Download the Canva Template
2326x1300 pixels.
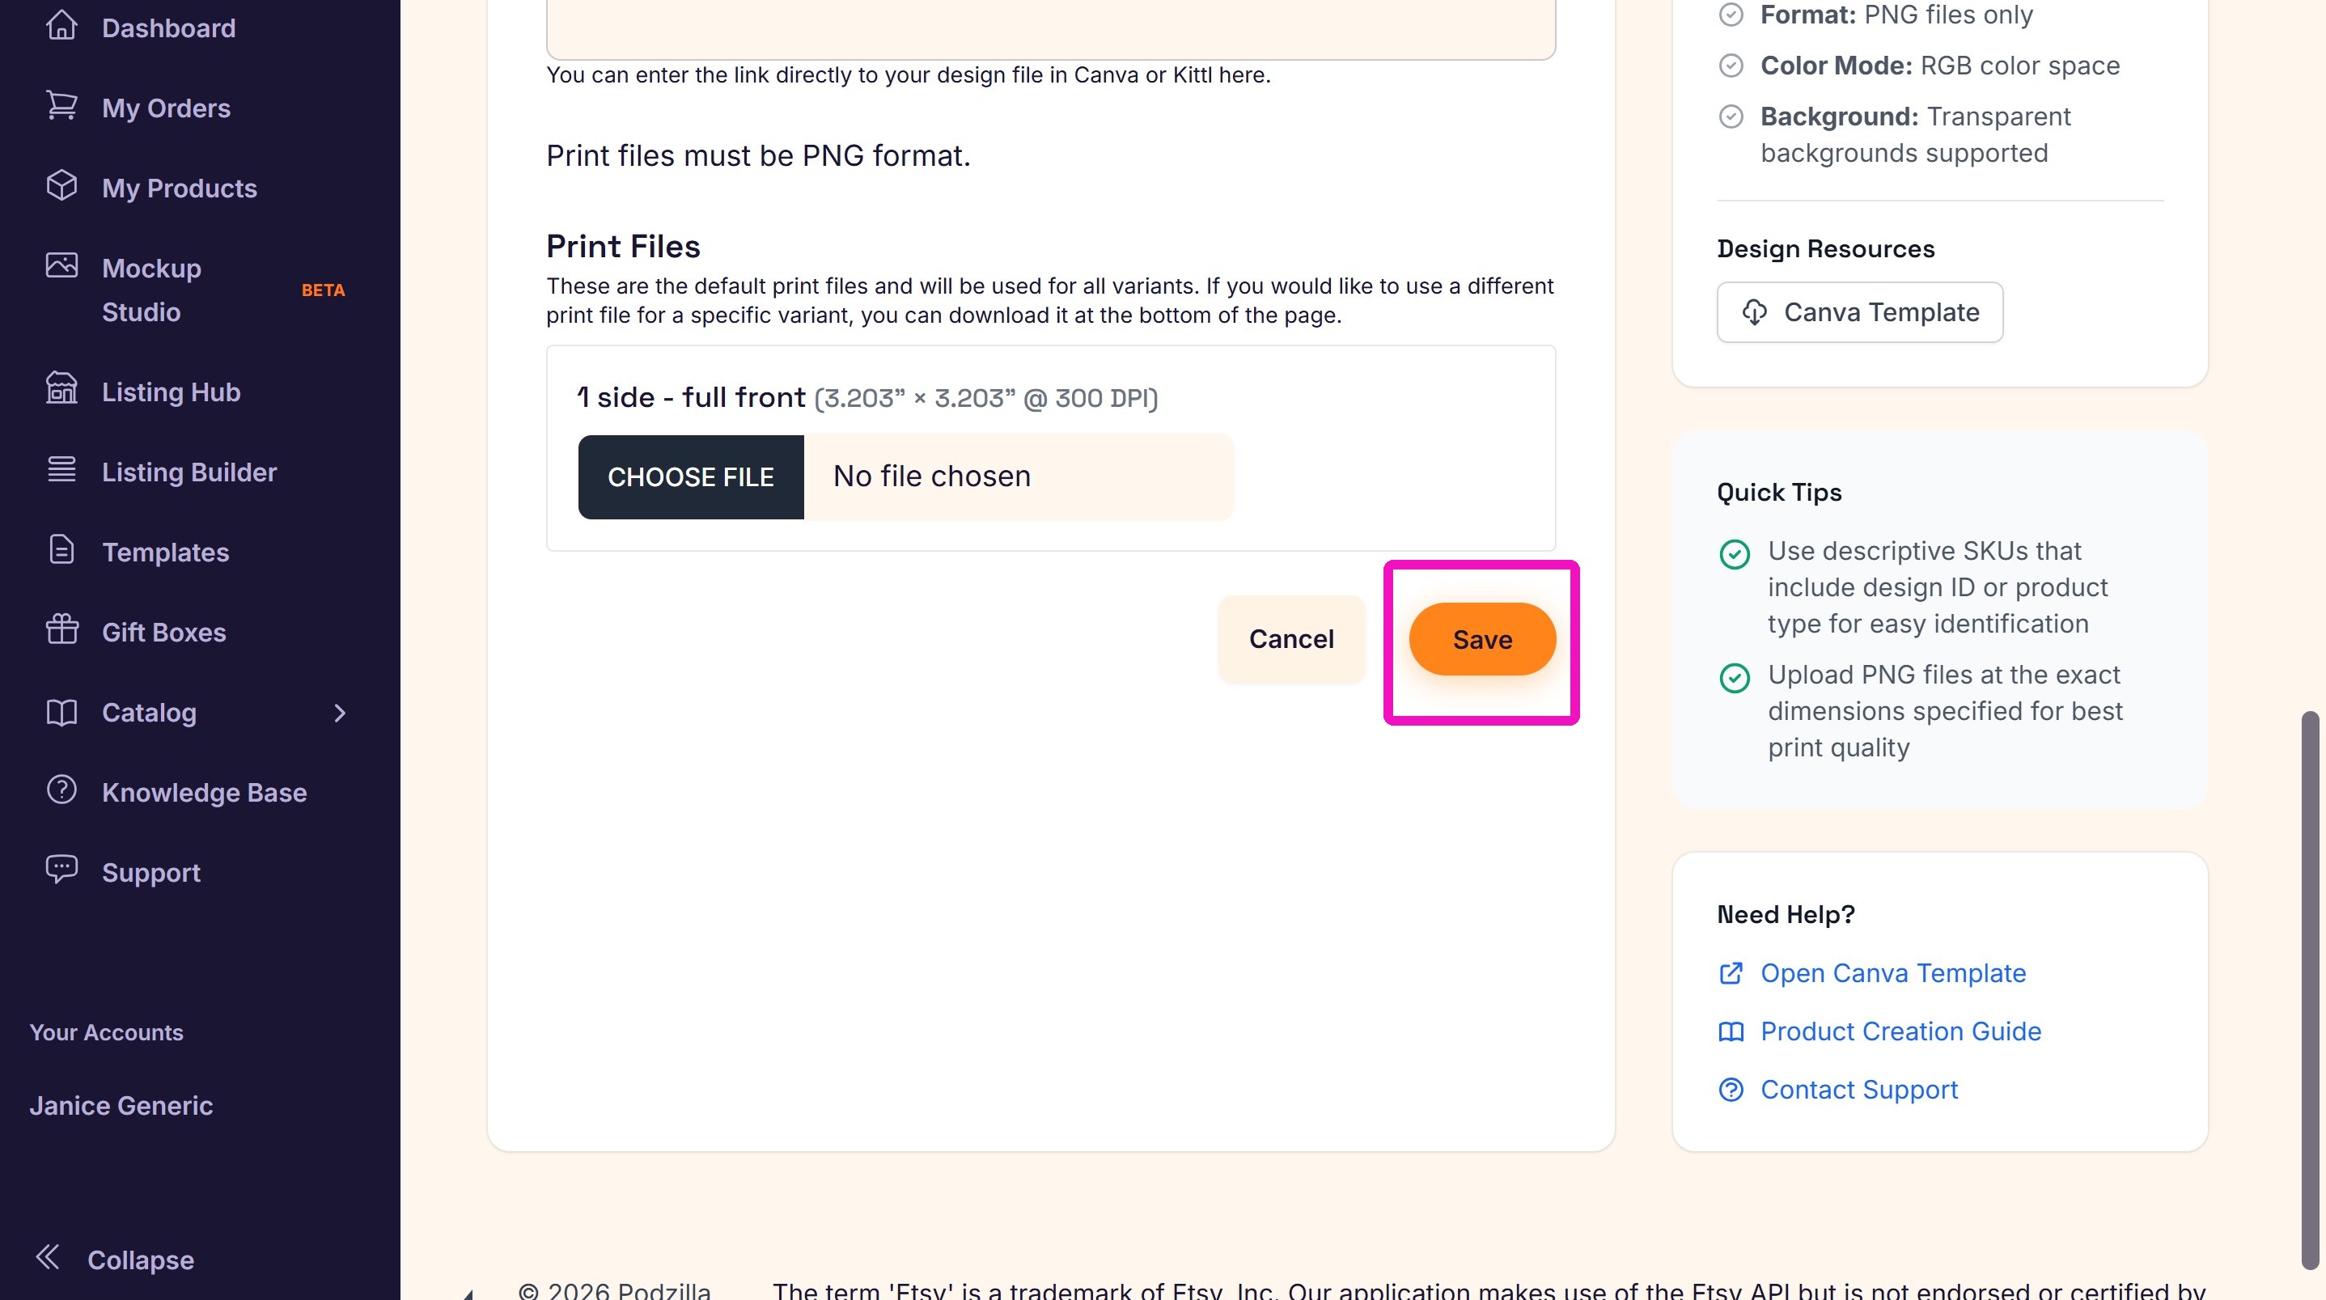coord(1859,312)
